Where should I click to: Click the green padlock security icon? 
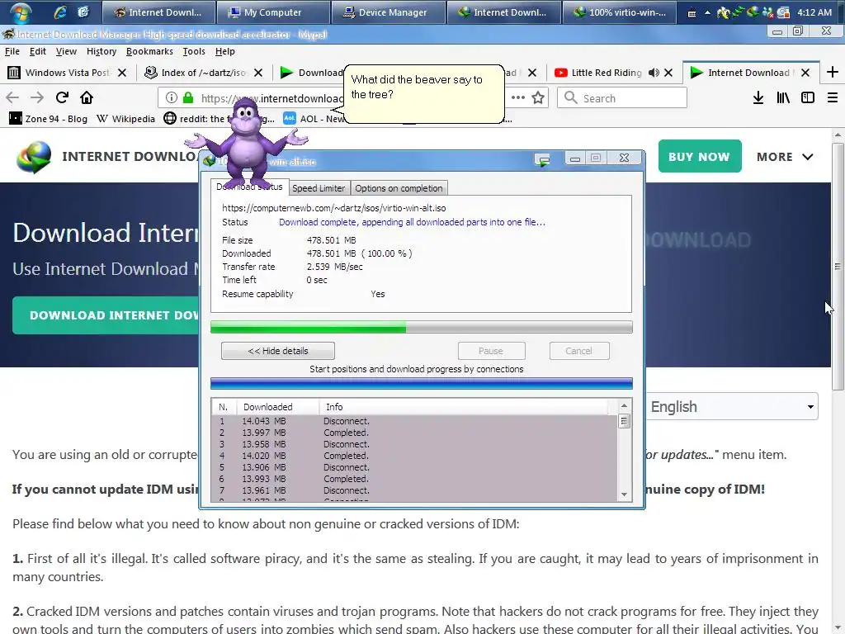point(188,97)
